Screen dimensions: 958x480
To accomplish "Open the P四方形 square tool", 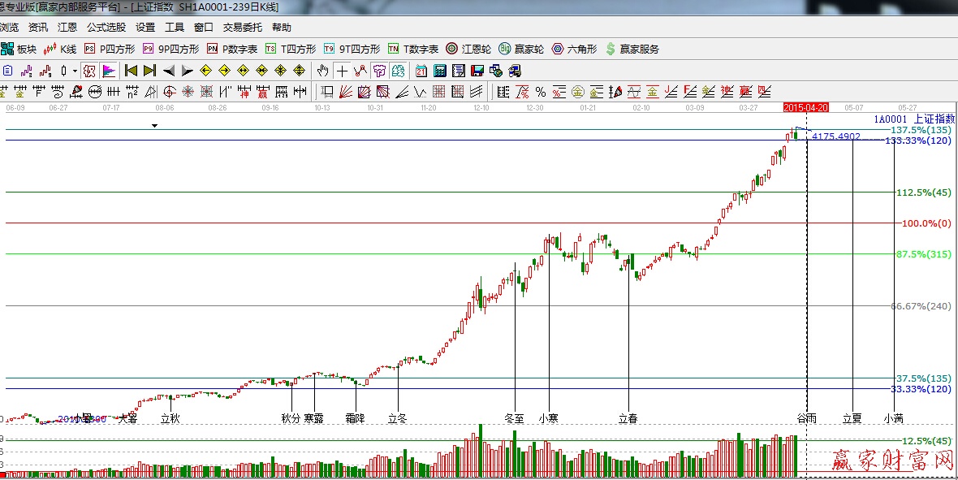I will pos(109,49).
